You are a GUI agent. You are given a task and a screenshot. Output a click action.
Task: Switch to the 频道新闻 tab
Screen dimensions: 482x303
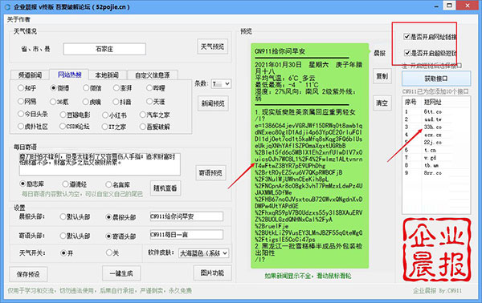[x=30, y=75]
